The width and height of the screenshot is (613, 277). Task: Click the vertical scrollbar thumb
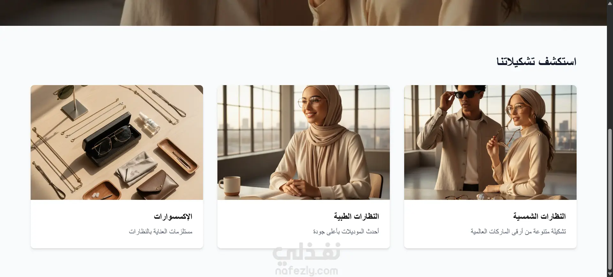[610, 199]
